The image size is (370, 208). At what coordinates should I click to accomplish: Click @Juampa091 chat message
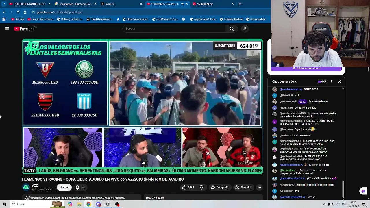pos(306,185)
